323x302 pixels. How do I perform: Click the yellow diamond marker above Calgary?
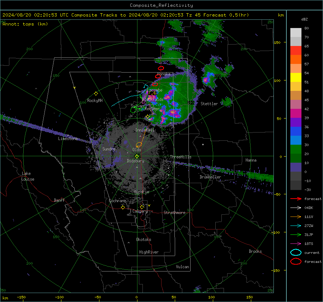(142, 207)
